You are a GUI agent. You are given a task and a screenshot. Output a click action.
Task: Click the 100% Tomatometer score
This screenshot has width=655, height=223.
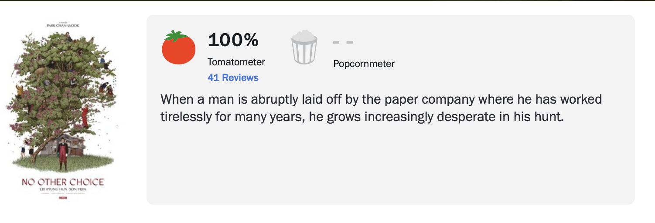click(x=233, y=40)
